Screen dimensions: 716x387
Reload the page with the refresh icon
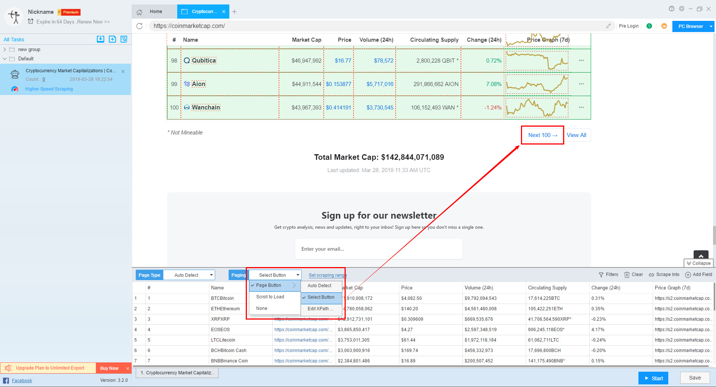tap(140, 26)
